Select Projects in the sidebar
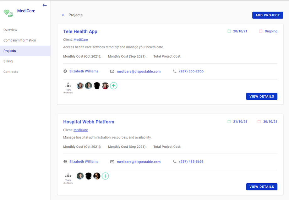The image size is (289, 200). click(25, 51)
